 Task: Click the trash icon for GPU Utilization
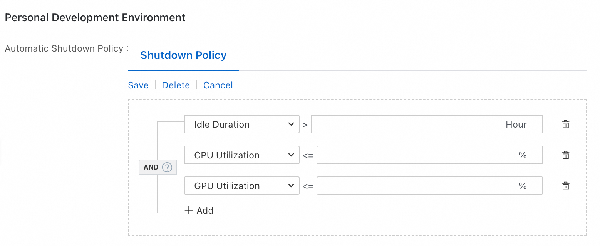(x=565, y=186)
